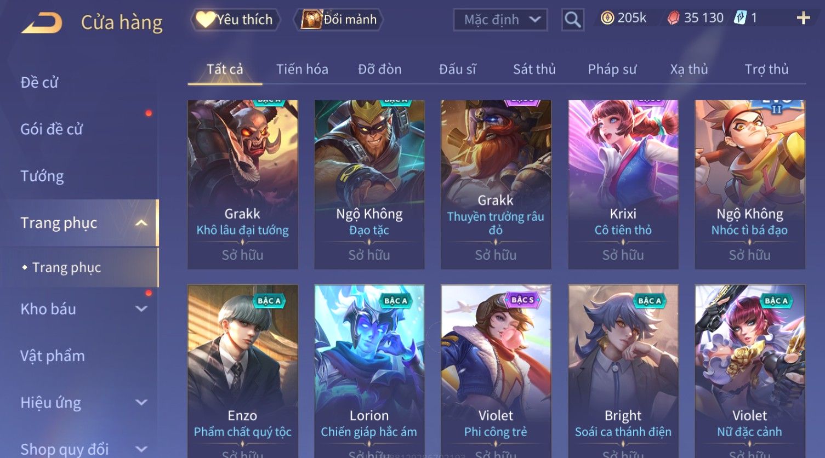
Task: Open Tướng in the sidebar
Action: (42, 176)
